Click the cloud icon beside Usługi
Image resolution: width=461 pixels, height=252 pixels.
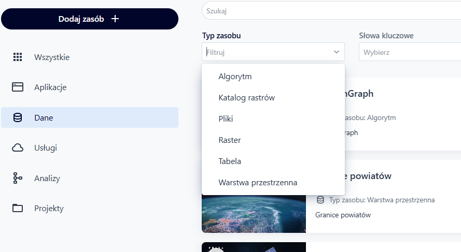[18, 148]
